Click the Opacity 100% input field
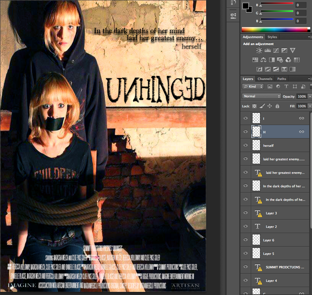312x295 pixels. pyautogui.click(x=302, y=96)
